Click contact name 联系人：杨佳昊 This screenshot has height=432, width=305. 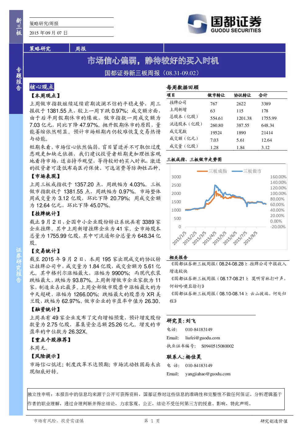pos(184,357)
